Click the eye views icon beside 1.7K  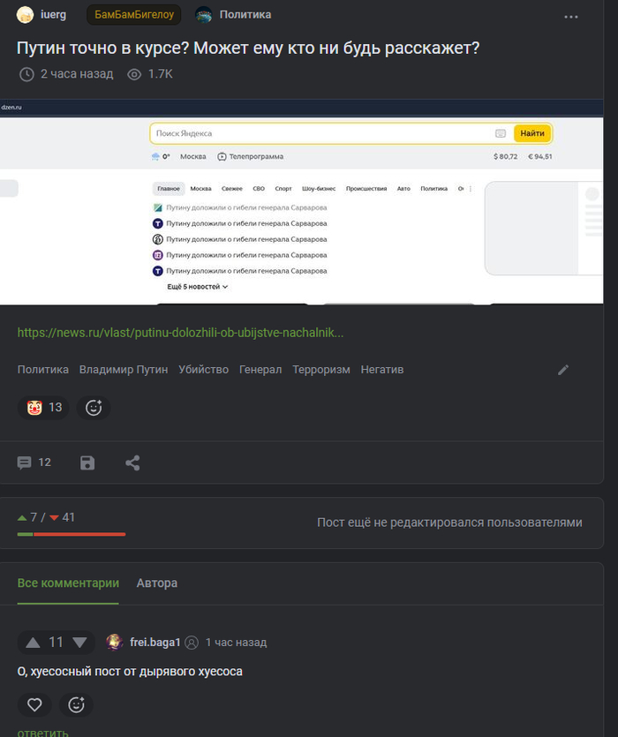click(134, 74)
